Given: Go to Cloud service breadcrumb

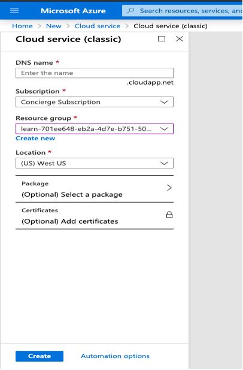Looking at the screenshot, I should 97,26.
